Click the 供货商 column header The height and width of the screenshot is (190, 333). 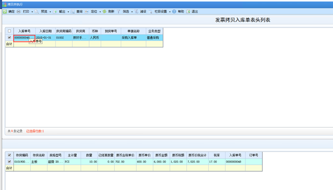click(x=81, y=31)
